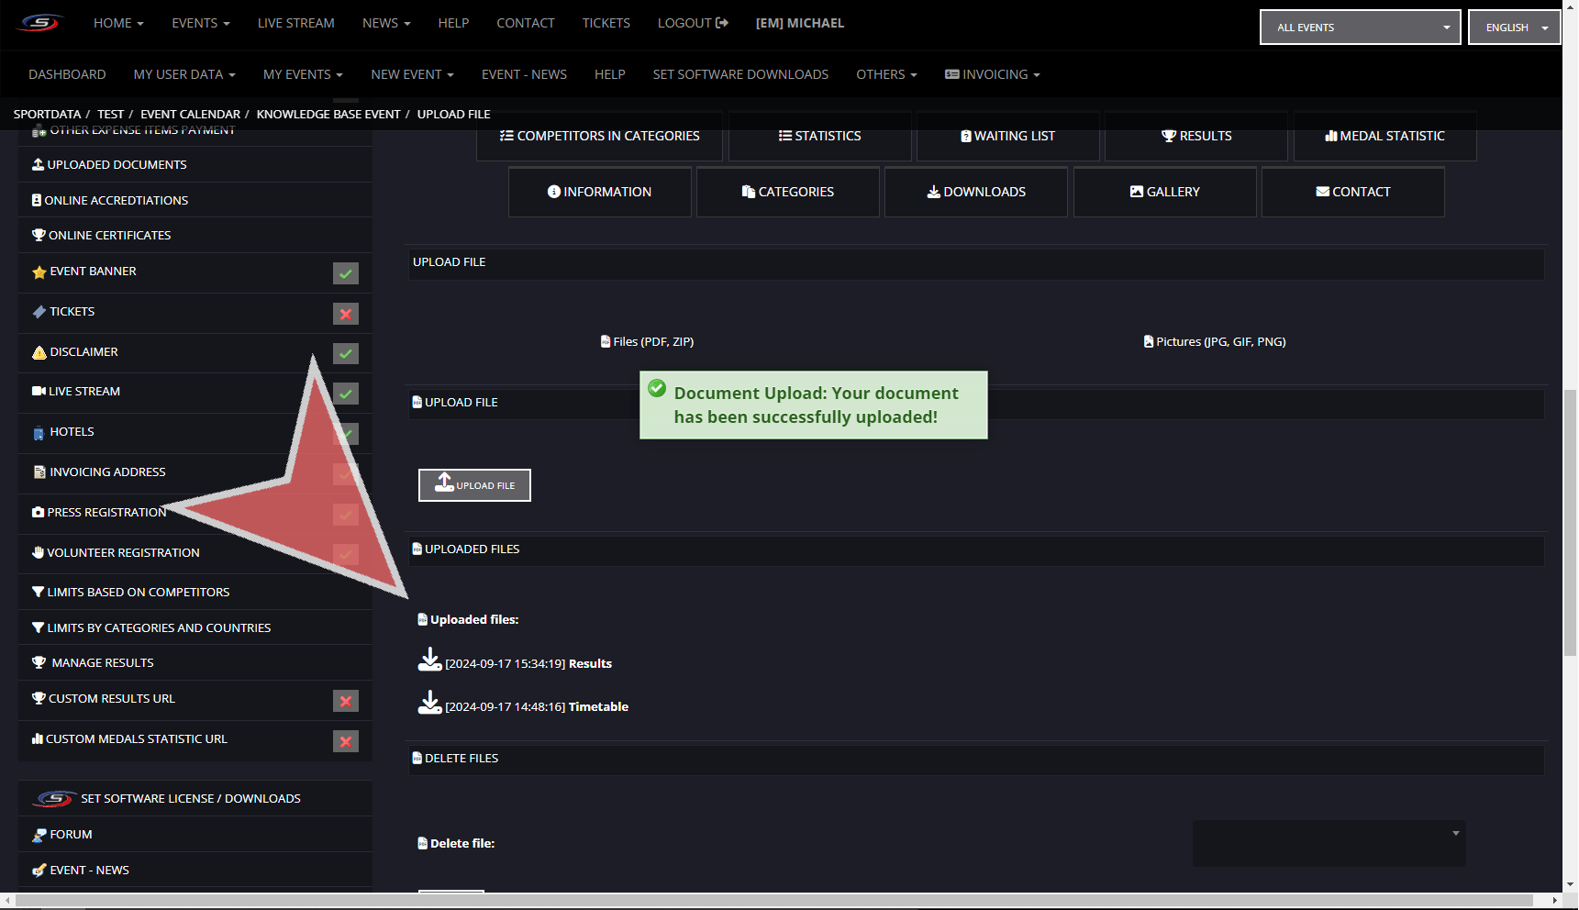This screenshot has width=1579, height=910.
Task: Open the All Events dropdown
Action: click(x=1359, y=28)
